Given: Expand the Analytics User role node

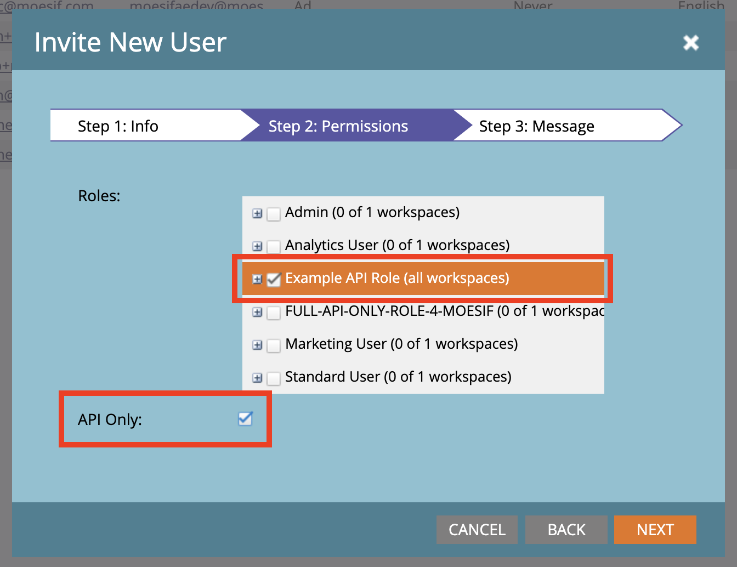Looking at the screenshot, I should pos(257,246).
